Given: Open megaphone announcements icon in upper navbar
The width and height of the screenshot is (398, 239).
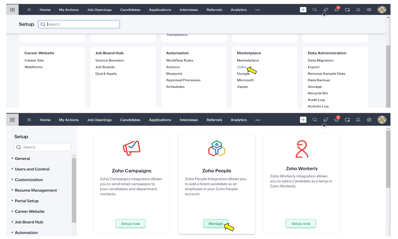Looking at the screenshot, I should [x=337, y=10].
